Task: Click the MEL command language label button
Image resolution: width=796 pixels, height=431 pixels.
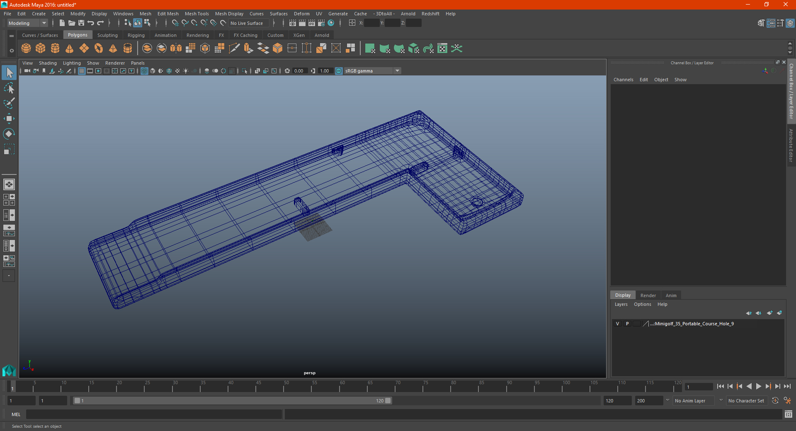Action: pyautogui.click(x=16, y=414)
